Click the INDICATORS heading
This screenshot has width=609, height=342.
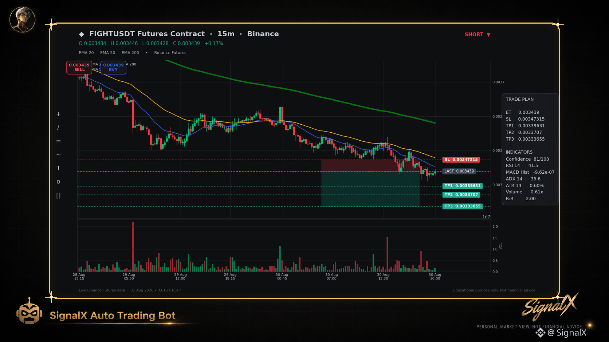coord(519,152)
